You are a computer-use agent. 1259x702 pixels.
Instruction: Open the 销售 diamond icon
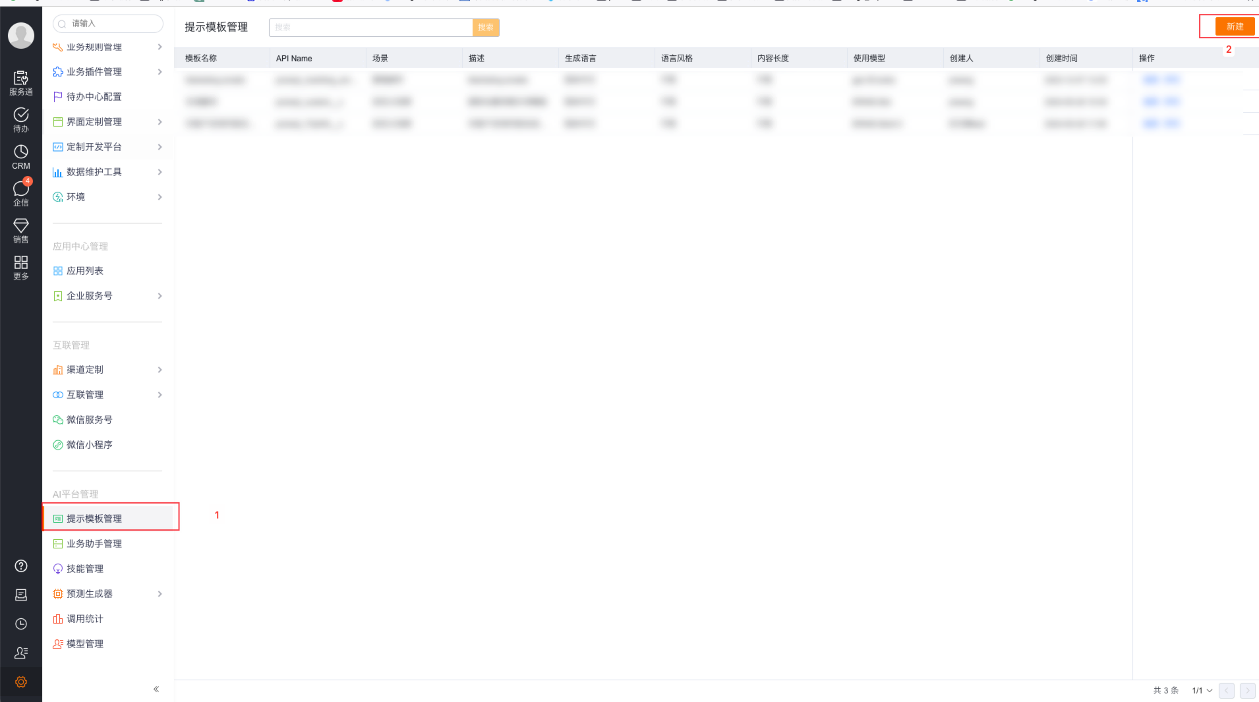click(21, 230)
